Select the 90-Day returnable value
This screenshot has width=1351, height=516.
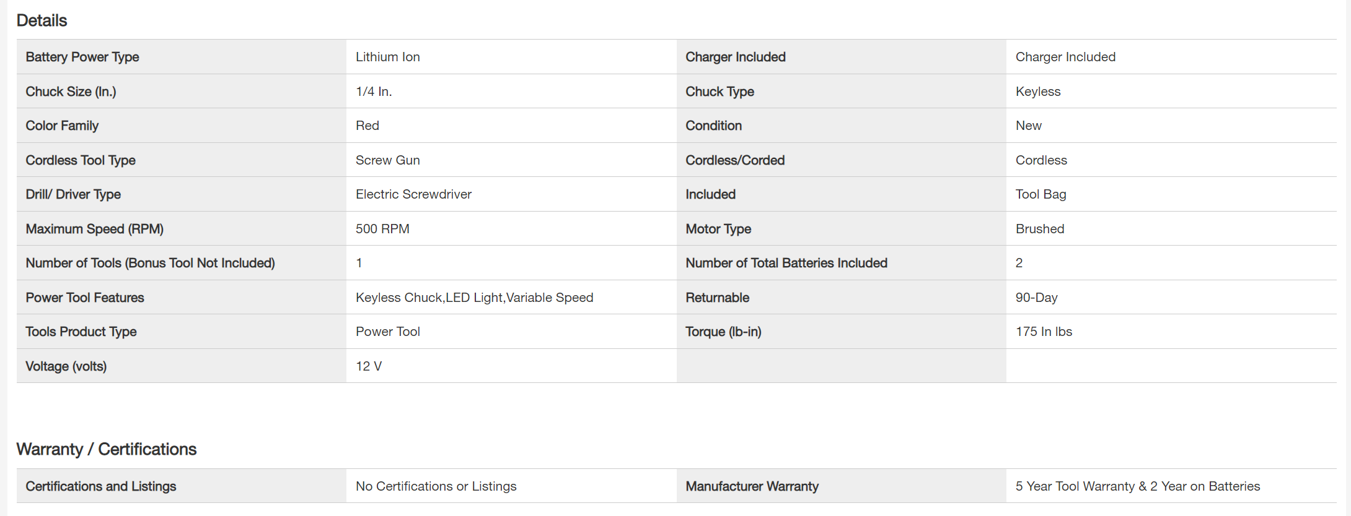(x=1036, y=298)
